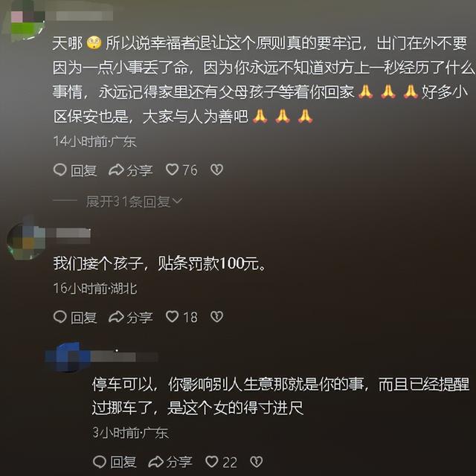Like the comment showing 22 likes
Screen dimensions: 476x476
tap(222, 462)
